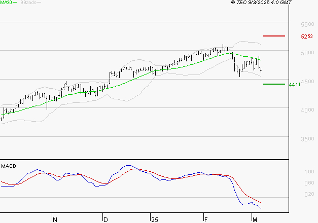Select the 25 year marker on time axis
The image size is (318, 223).
click(x=155, y=220)
